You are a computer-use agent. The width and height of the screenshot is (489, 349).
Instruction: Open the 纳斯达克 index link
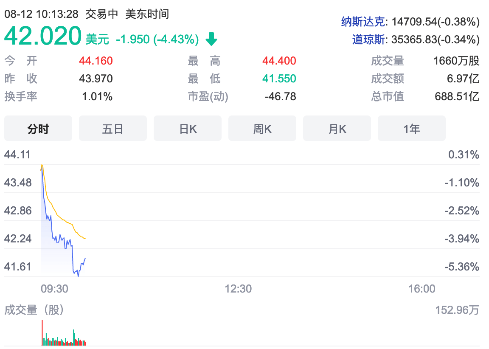tap(363, 22)
